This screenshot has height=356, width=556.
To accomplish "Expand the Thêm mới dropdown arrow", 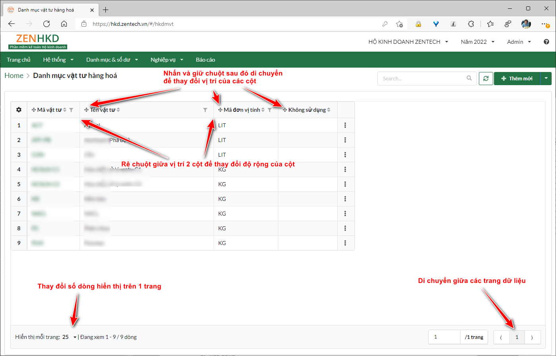I will click(x=546, y=78).
